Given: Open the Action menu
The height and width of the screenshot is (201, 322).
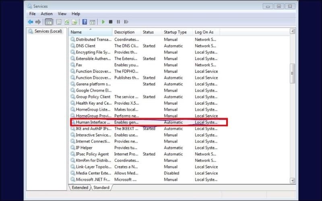Looking at the screenshot, I should 46,14.
